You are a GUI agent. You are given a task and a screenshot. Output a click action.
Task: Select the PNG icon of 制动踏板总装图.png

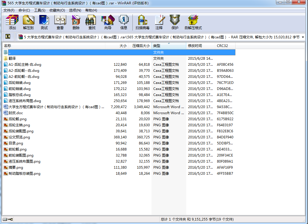pos(6,174)
